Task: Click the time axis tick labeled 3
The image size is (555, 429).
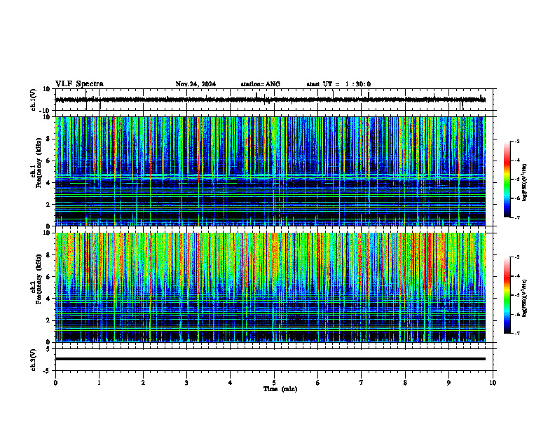Action: pyautogui.click(x=186, y=383)
